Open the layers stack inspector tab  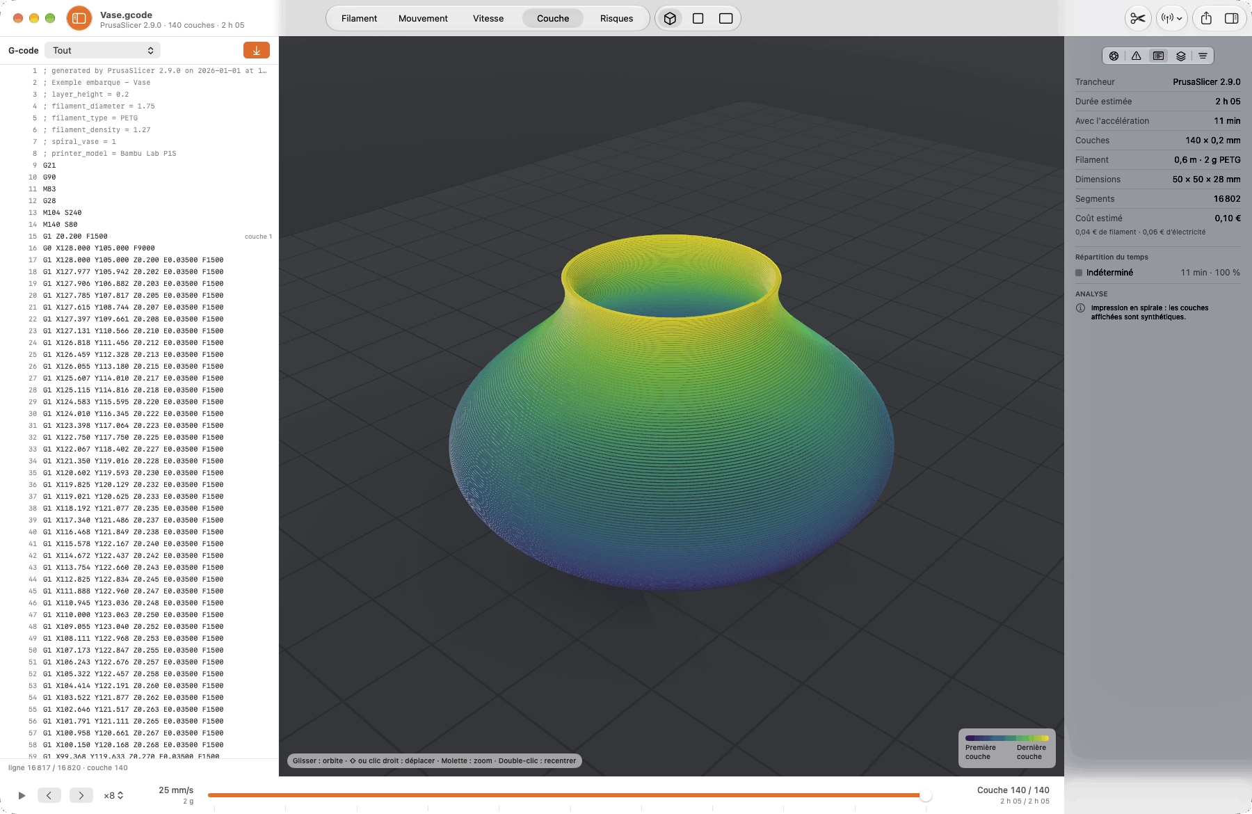1180,56
